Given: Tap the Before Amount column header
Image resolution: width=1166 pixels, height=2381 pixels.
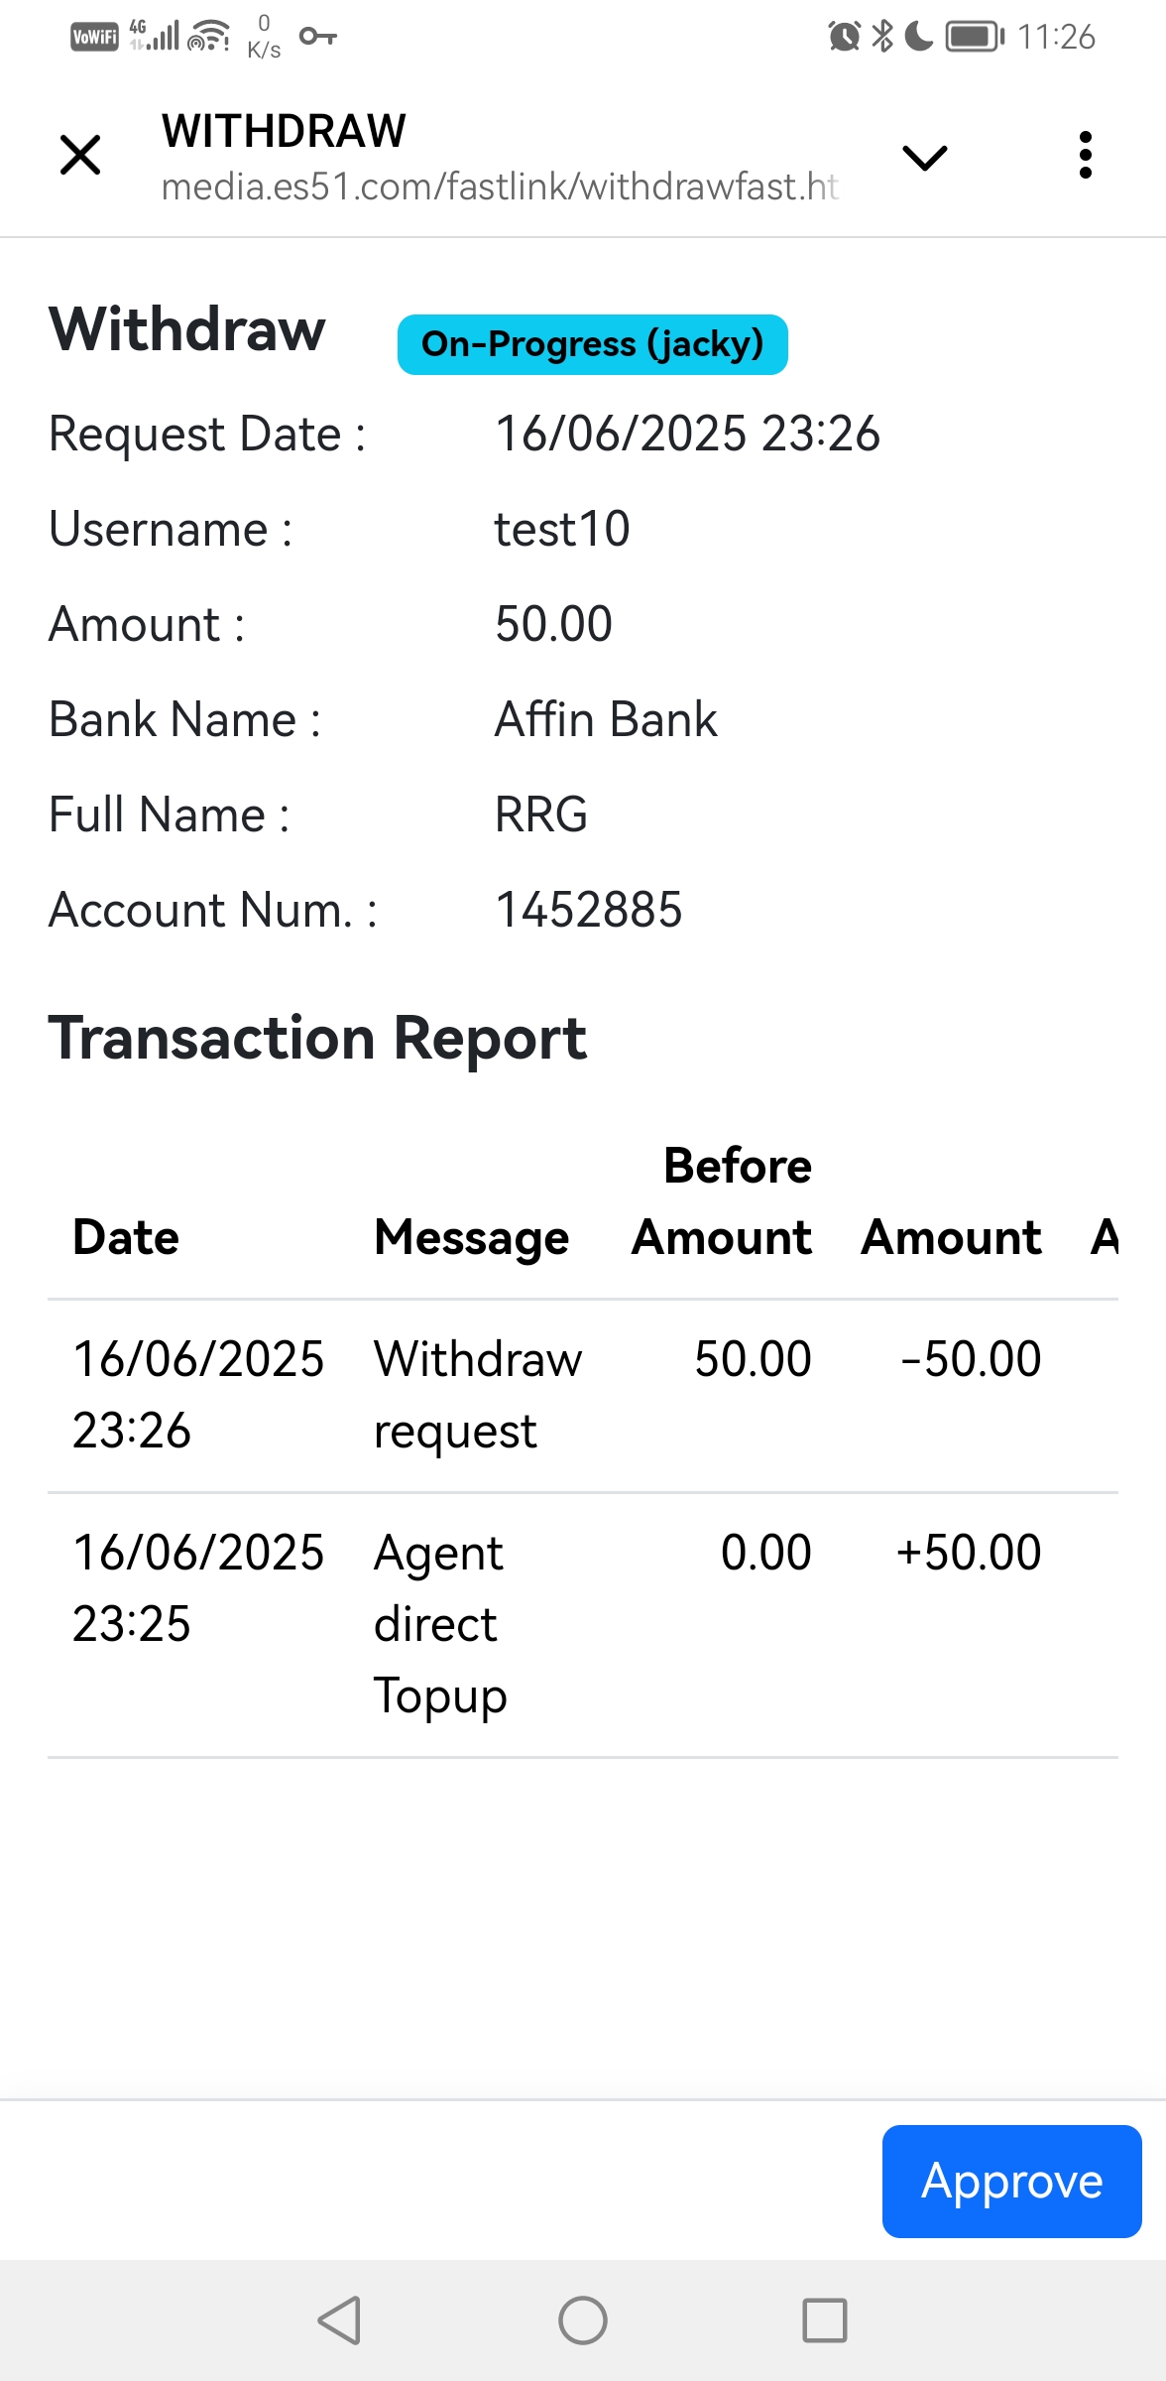Looking at the screenshot, I should [722, 1201].
